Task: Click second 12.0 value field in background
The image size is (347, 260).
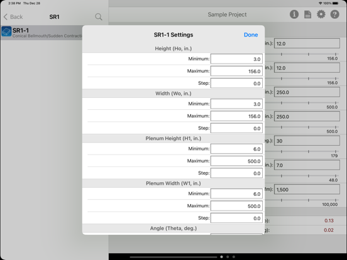Action: coord(307,68)
